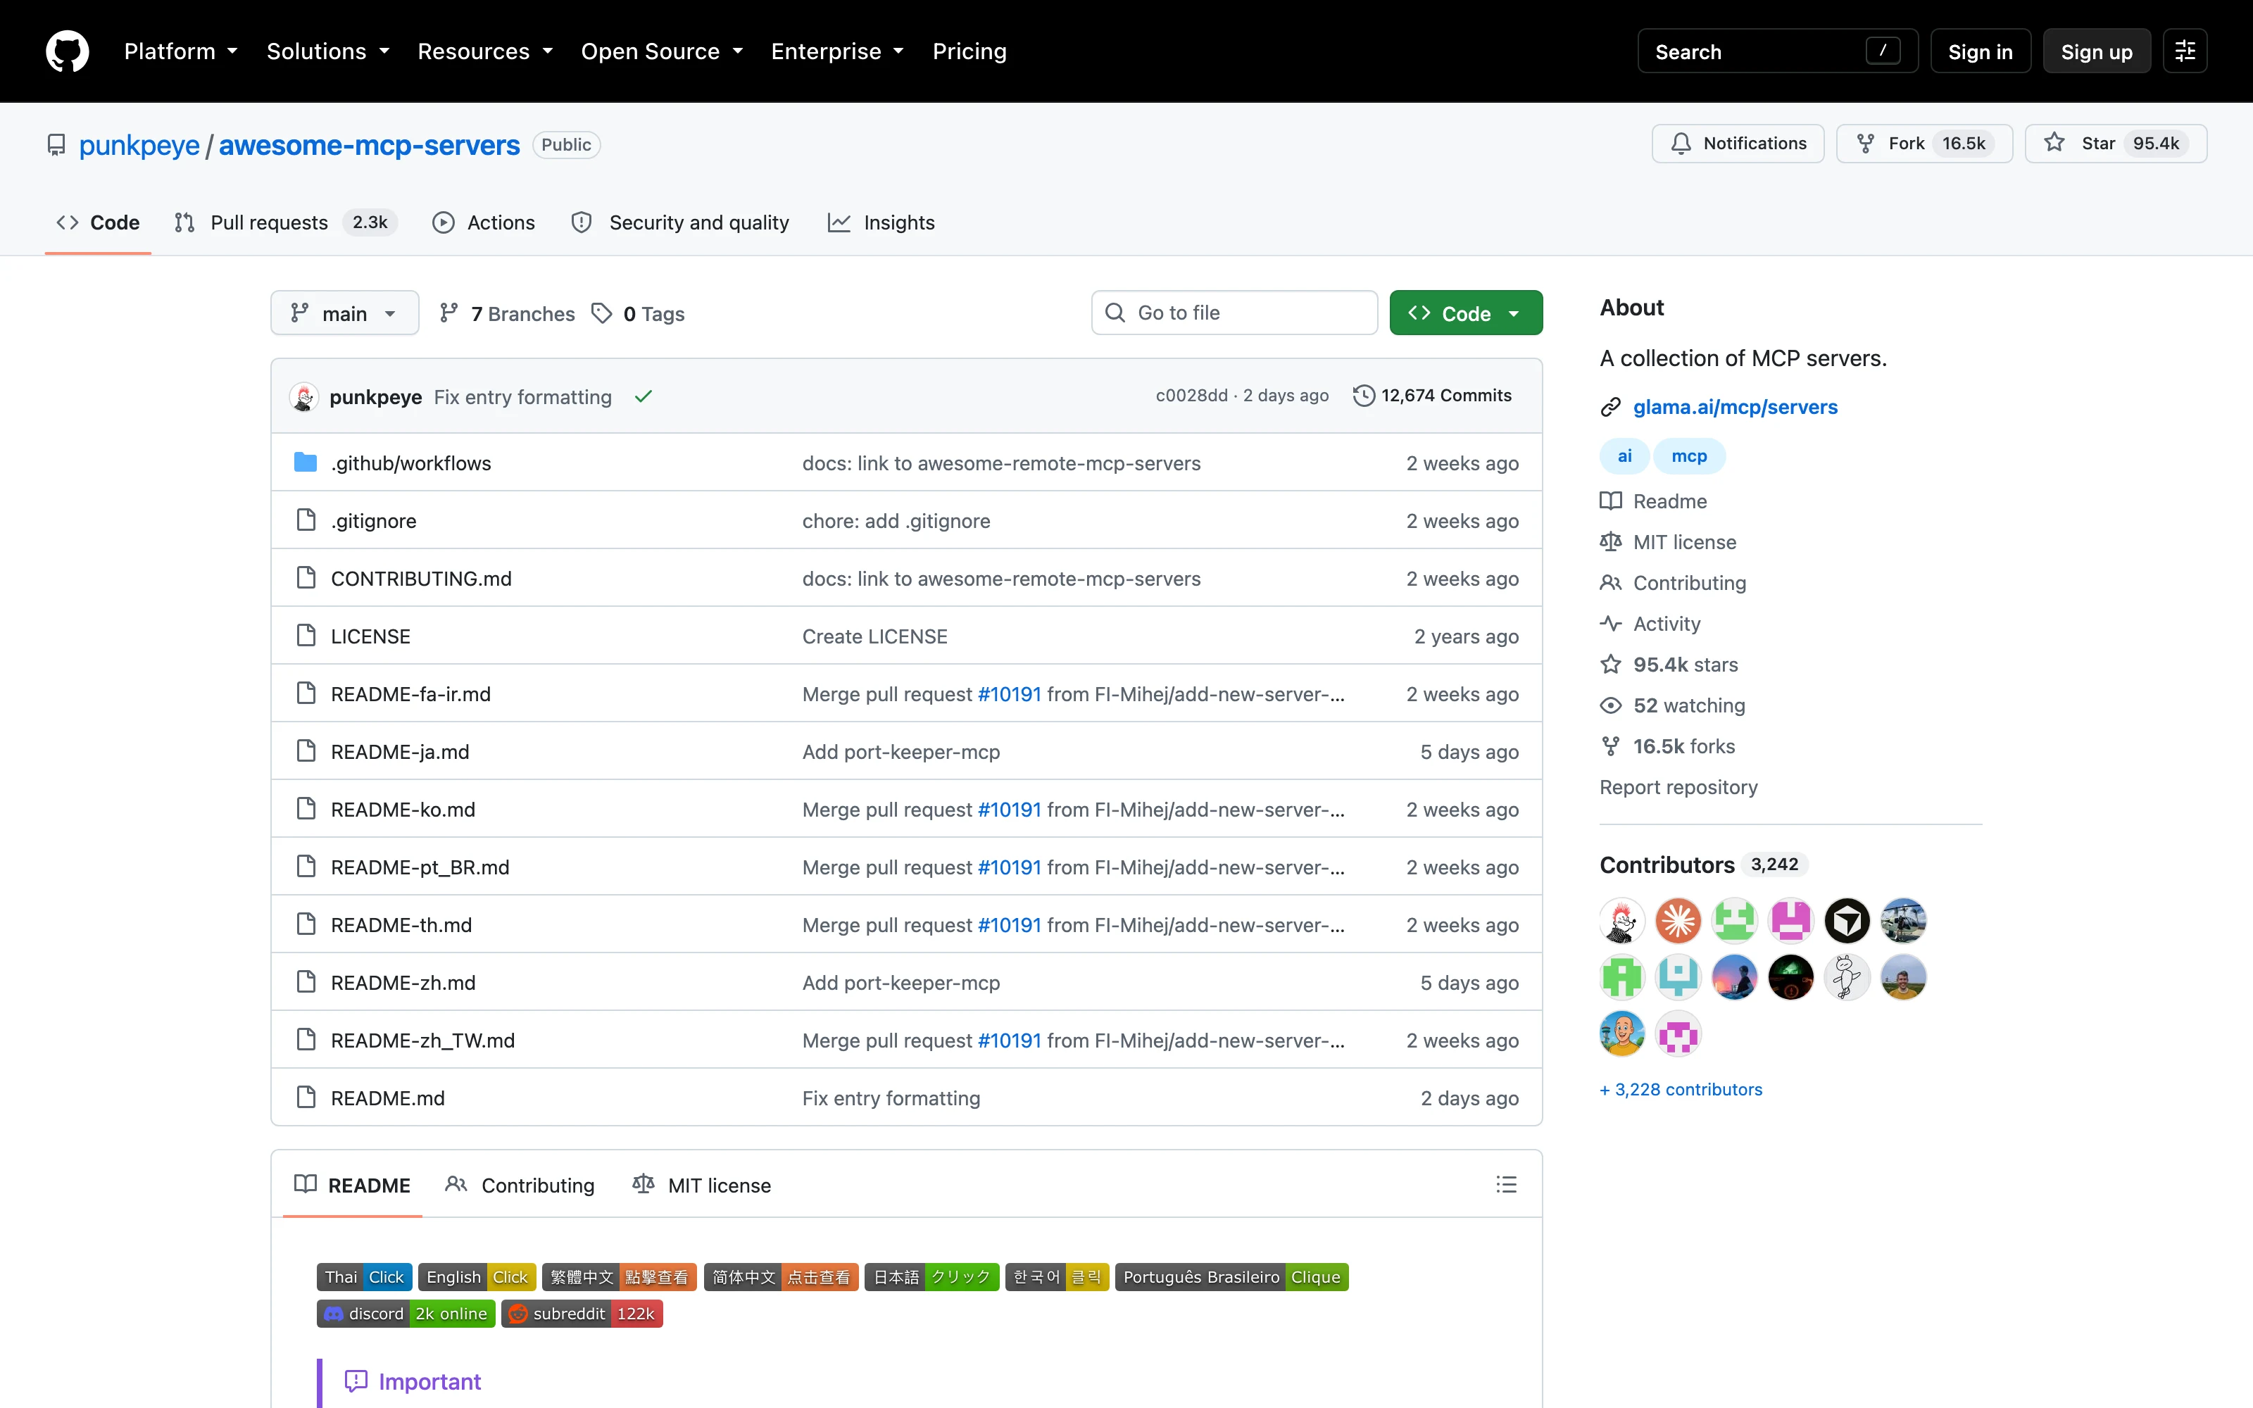Click punkpeye's avatar in the commit row

(x=304, y=396)
